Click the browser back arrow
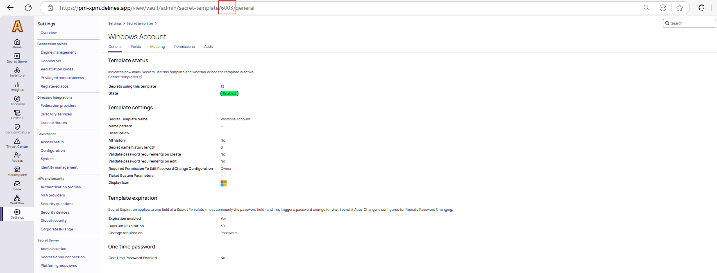This screenshot has height=273, width=717. click(x=10, y=8)
